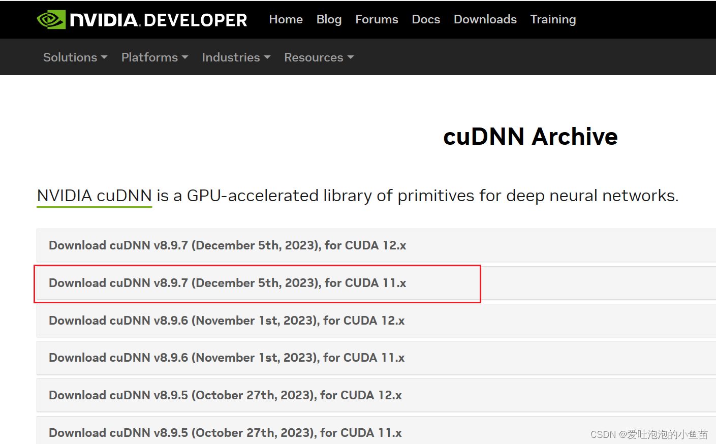Expand the Platforms dropdown menu
Screen dimensions: 716x444
point(154,57)
